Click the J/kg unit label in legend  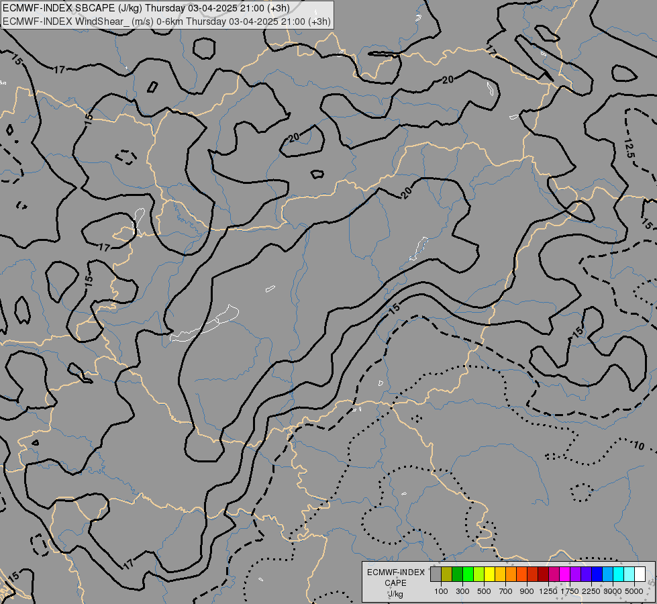(395, 595)
